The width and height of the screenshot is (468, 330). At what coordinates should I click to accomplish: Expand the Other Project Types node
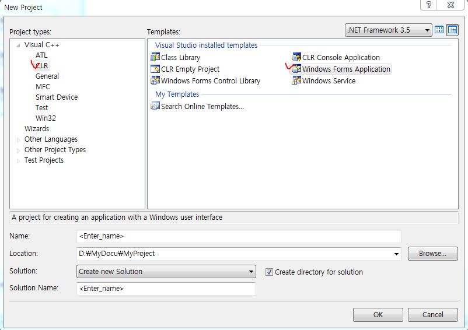pyautogui.click(x=18, y=150)
